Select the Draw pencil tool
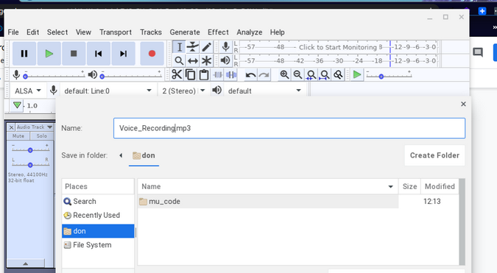Image resolution: width=497 pixels, height=273 pixels. (x=206, y=47)
